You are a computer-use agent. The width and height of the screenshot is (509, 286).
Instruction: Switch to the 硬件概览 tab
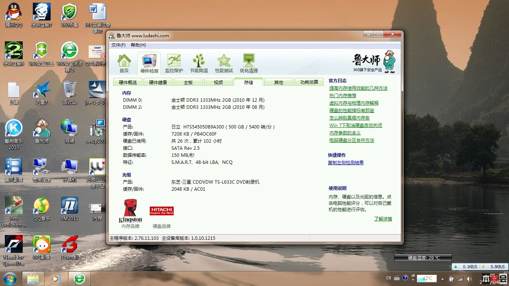[128, 82]
